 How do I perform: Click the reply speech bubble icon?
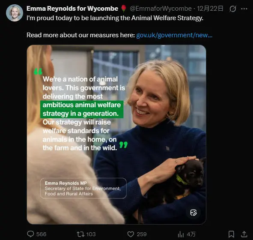pyautogui.click(x=30, y=234)
